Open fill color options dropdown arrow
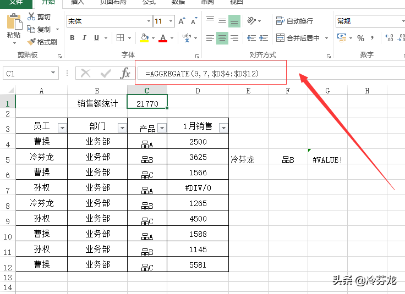This screenshot has width=405, height=294. [x=153, y=38]
